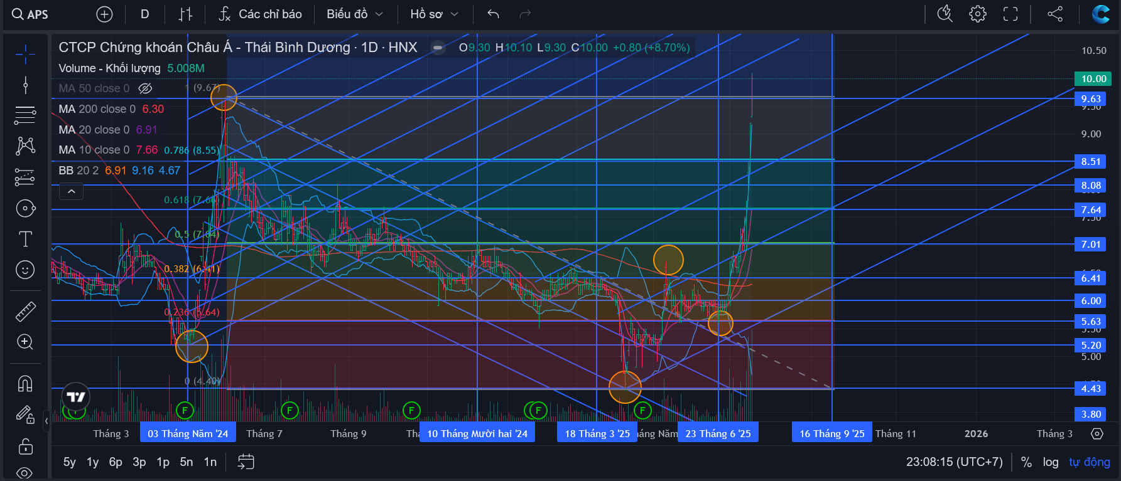The height and width of the screenshot is (481, 1121).
Task: Select the Text tool
Action: 25,239
